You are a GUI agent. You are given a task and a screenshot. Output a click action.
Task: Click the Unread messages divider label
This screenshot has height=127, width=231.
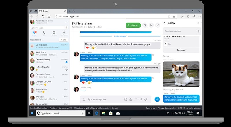(x=120, y=36)
